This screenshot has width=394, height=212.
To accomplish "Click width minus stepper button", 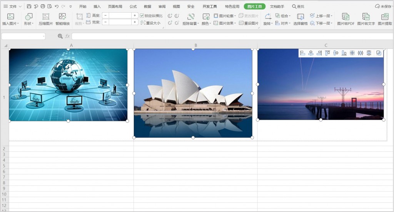I will click(x=105, y=22).
